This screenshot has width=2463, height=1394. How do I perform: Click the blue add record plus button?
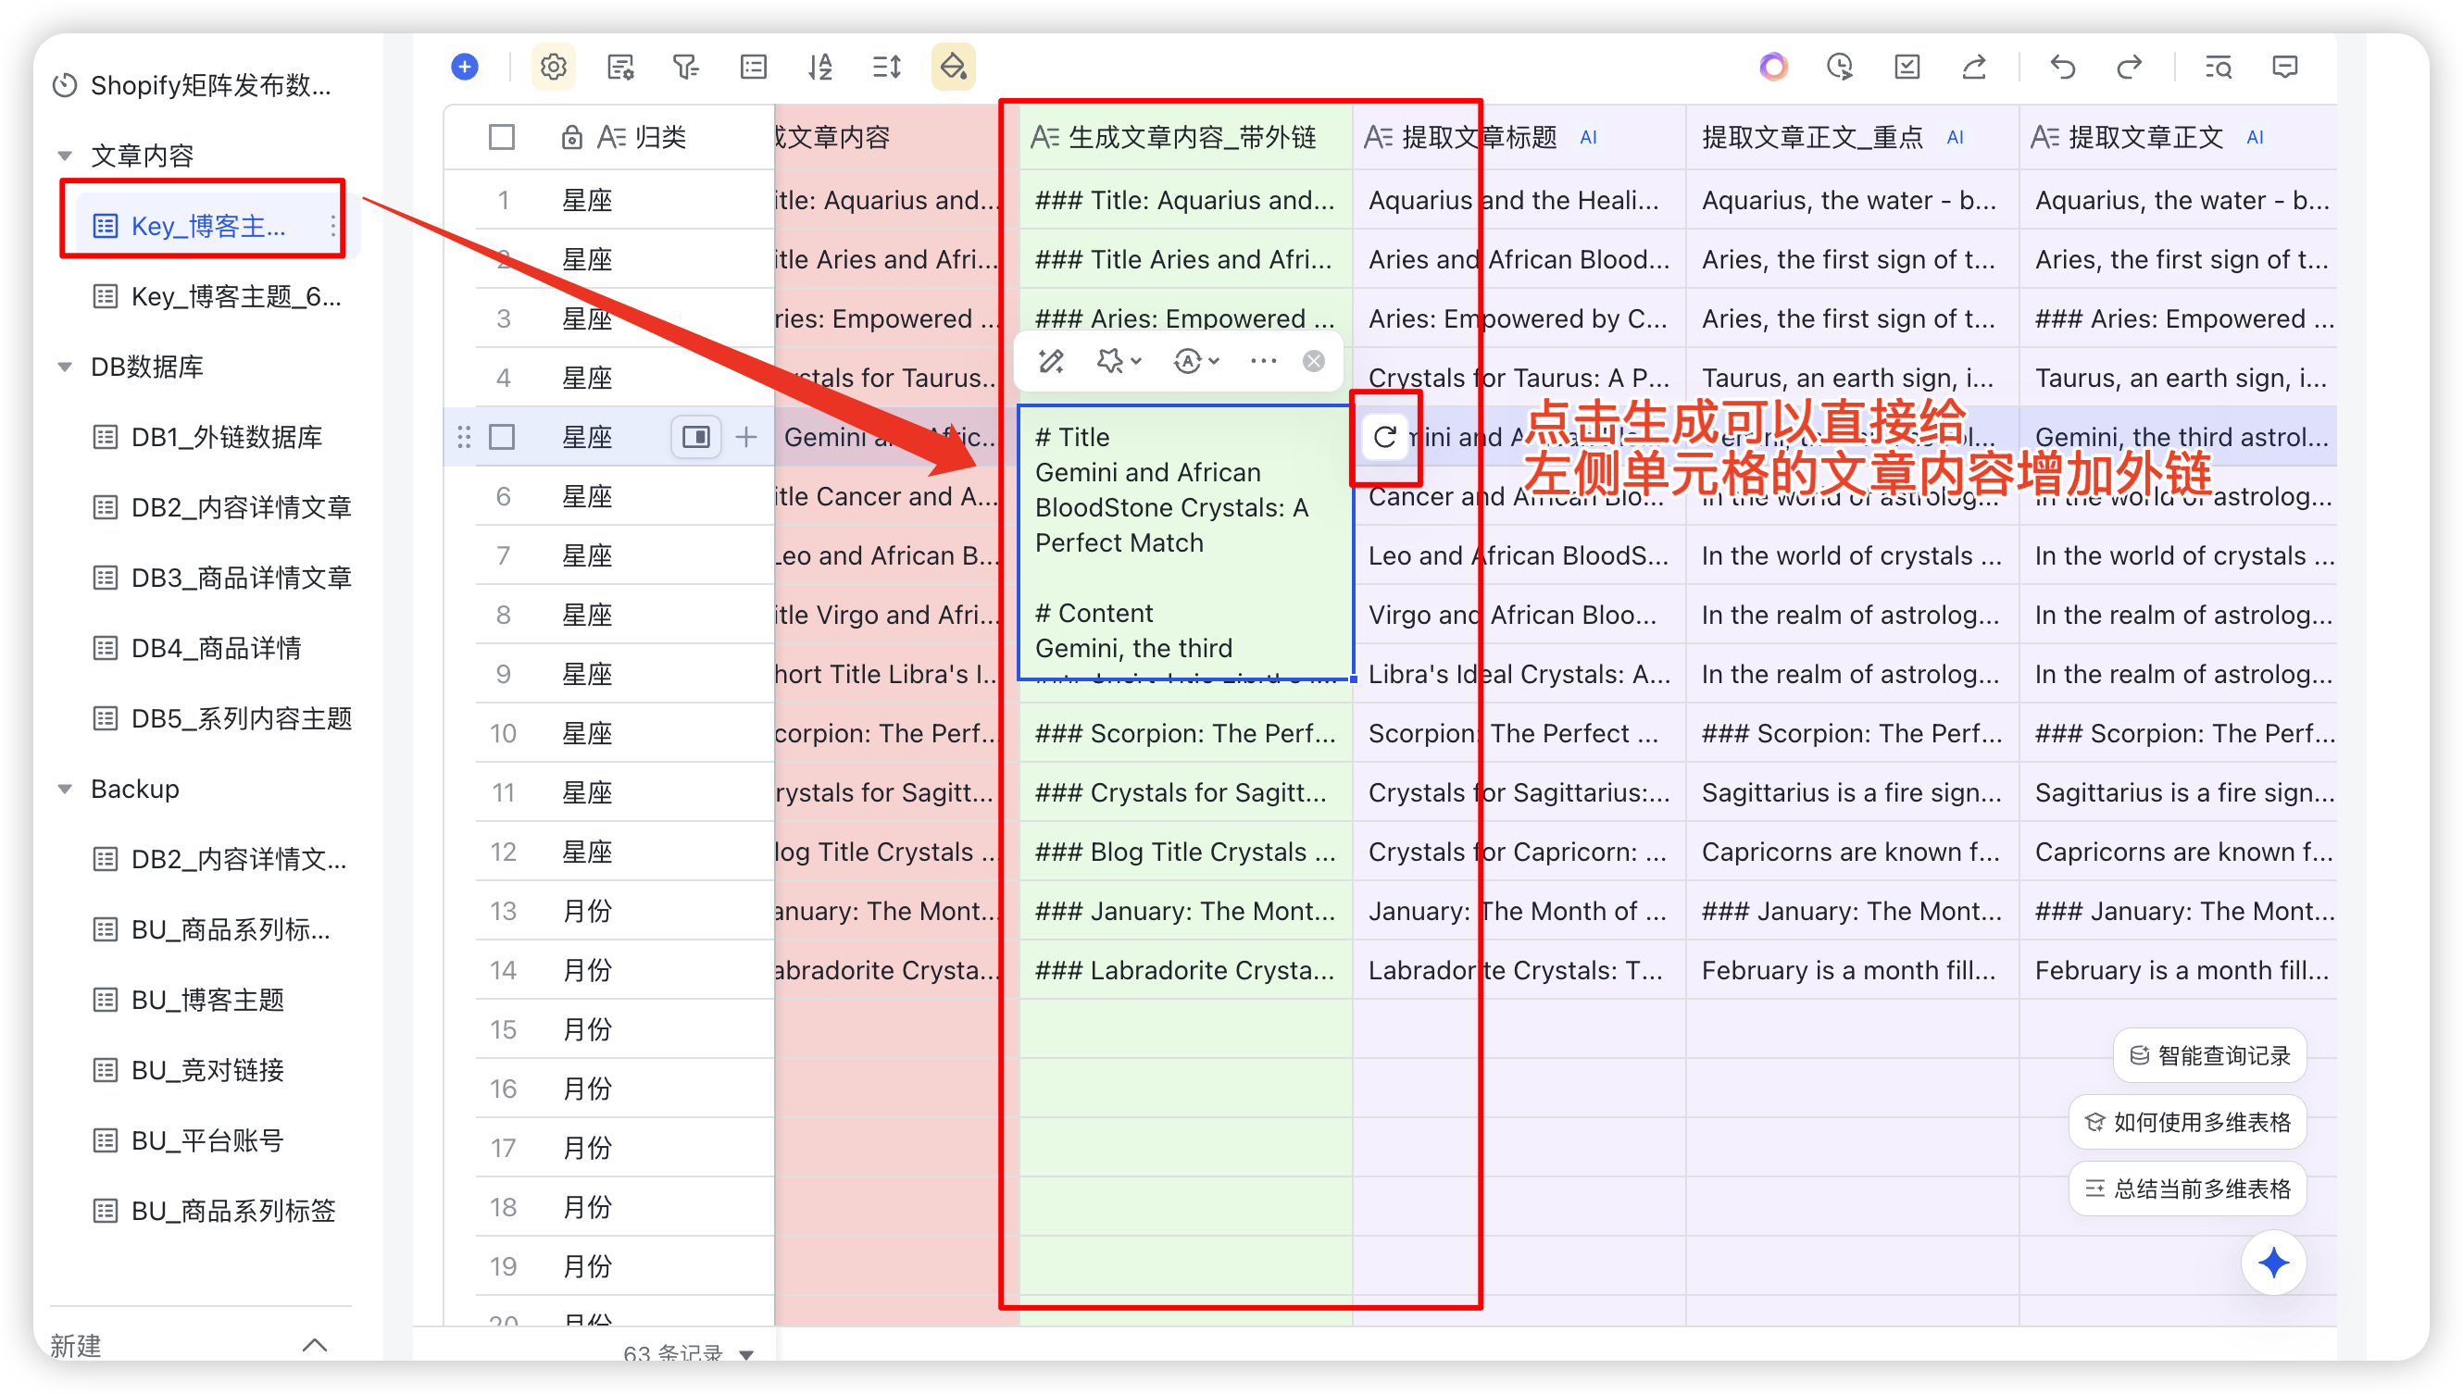[465, 67]
